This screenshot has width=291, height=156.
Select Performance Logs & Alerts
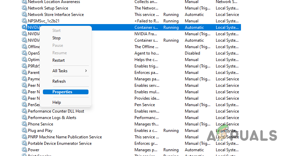(52, 118)
